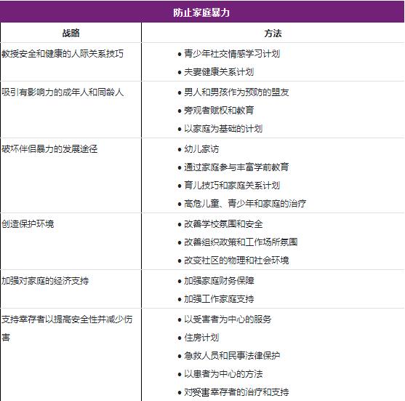Click the item 以受害者为中心的服务
This screenshot has width=405, height=401.
228,319
